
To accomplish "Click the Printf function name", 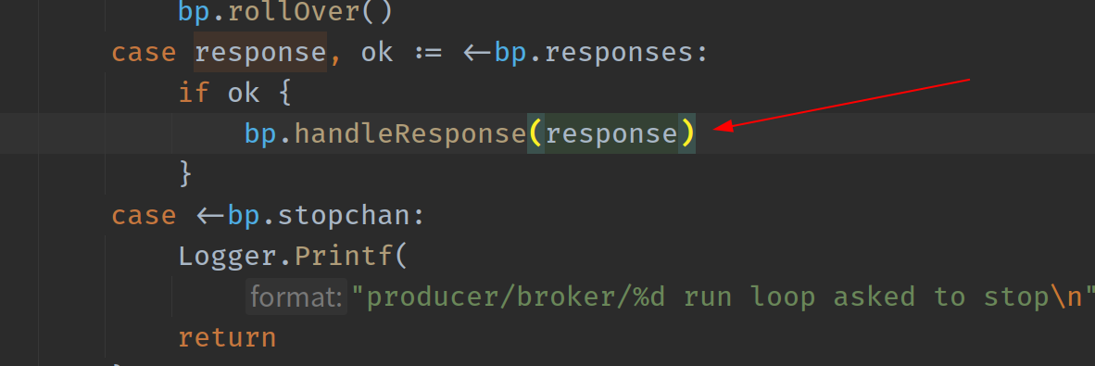I will click(345, 257).
